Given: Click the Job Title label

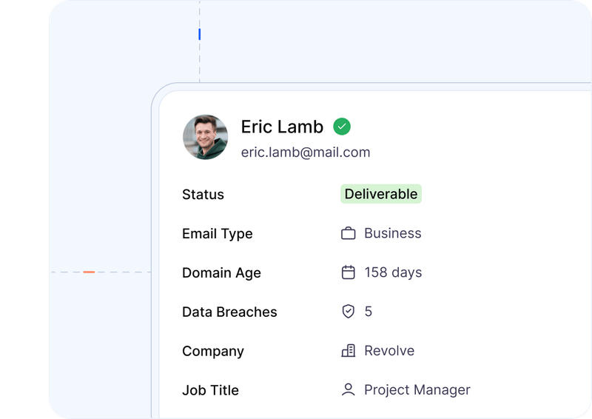Looking at the screenshot, I should [x=210, y=390].
